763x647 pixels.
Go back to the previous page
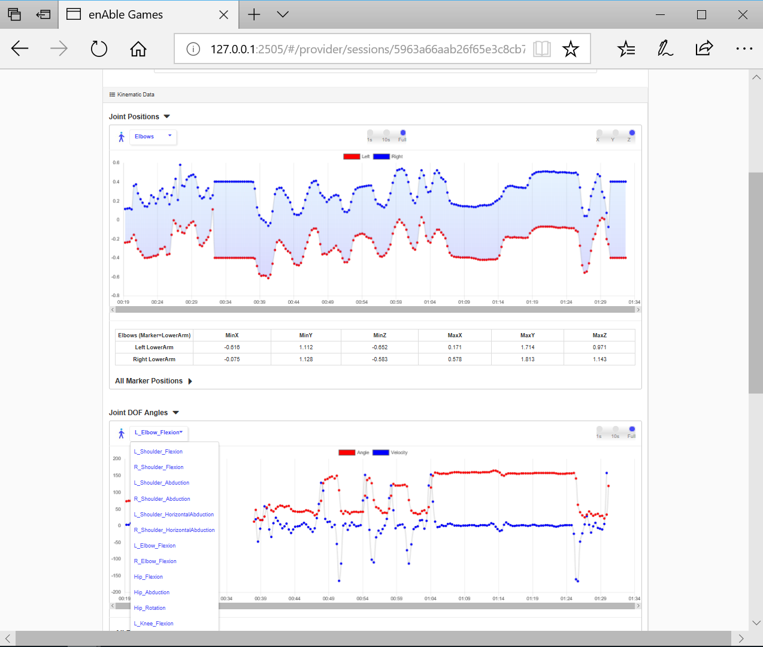pos(20,49)
